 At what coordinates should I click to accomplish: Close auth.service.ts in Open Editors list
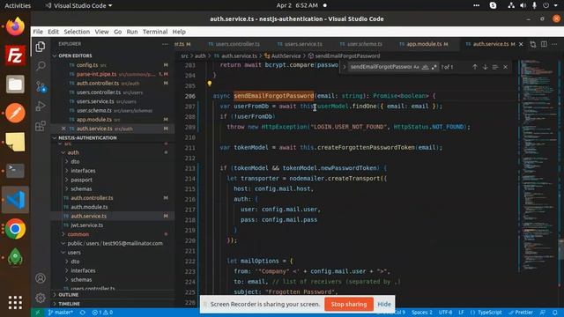coord(63,129)
